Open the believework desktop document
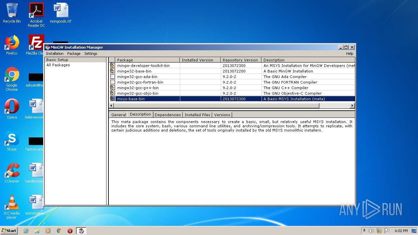Screen dimensions: 418x235 (35, 109)
